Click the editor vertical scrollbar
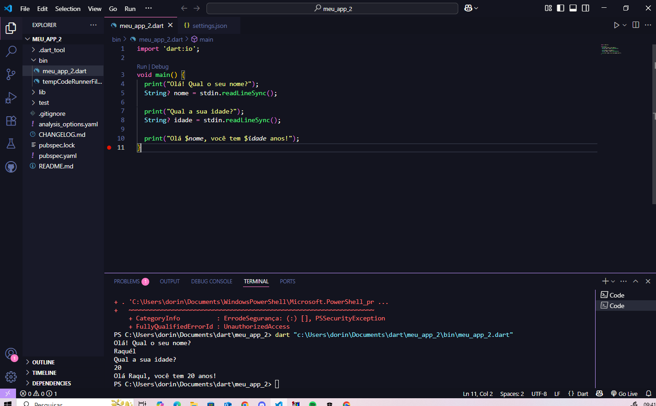656x406 pixels. tap(654, 124)
